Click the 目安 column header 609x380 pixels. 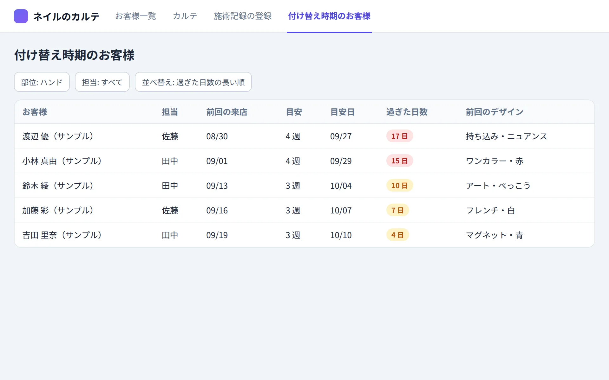[294, 112]
